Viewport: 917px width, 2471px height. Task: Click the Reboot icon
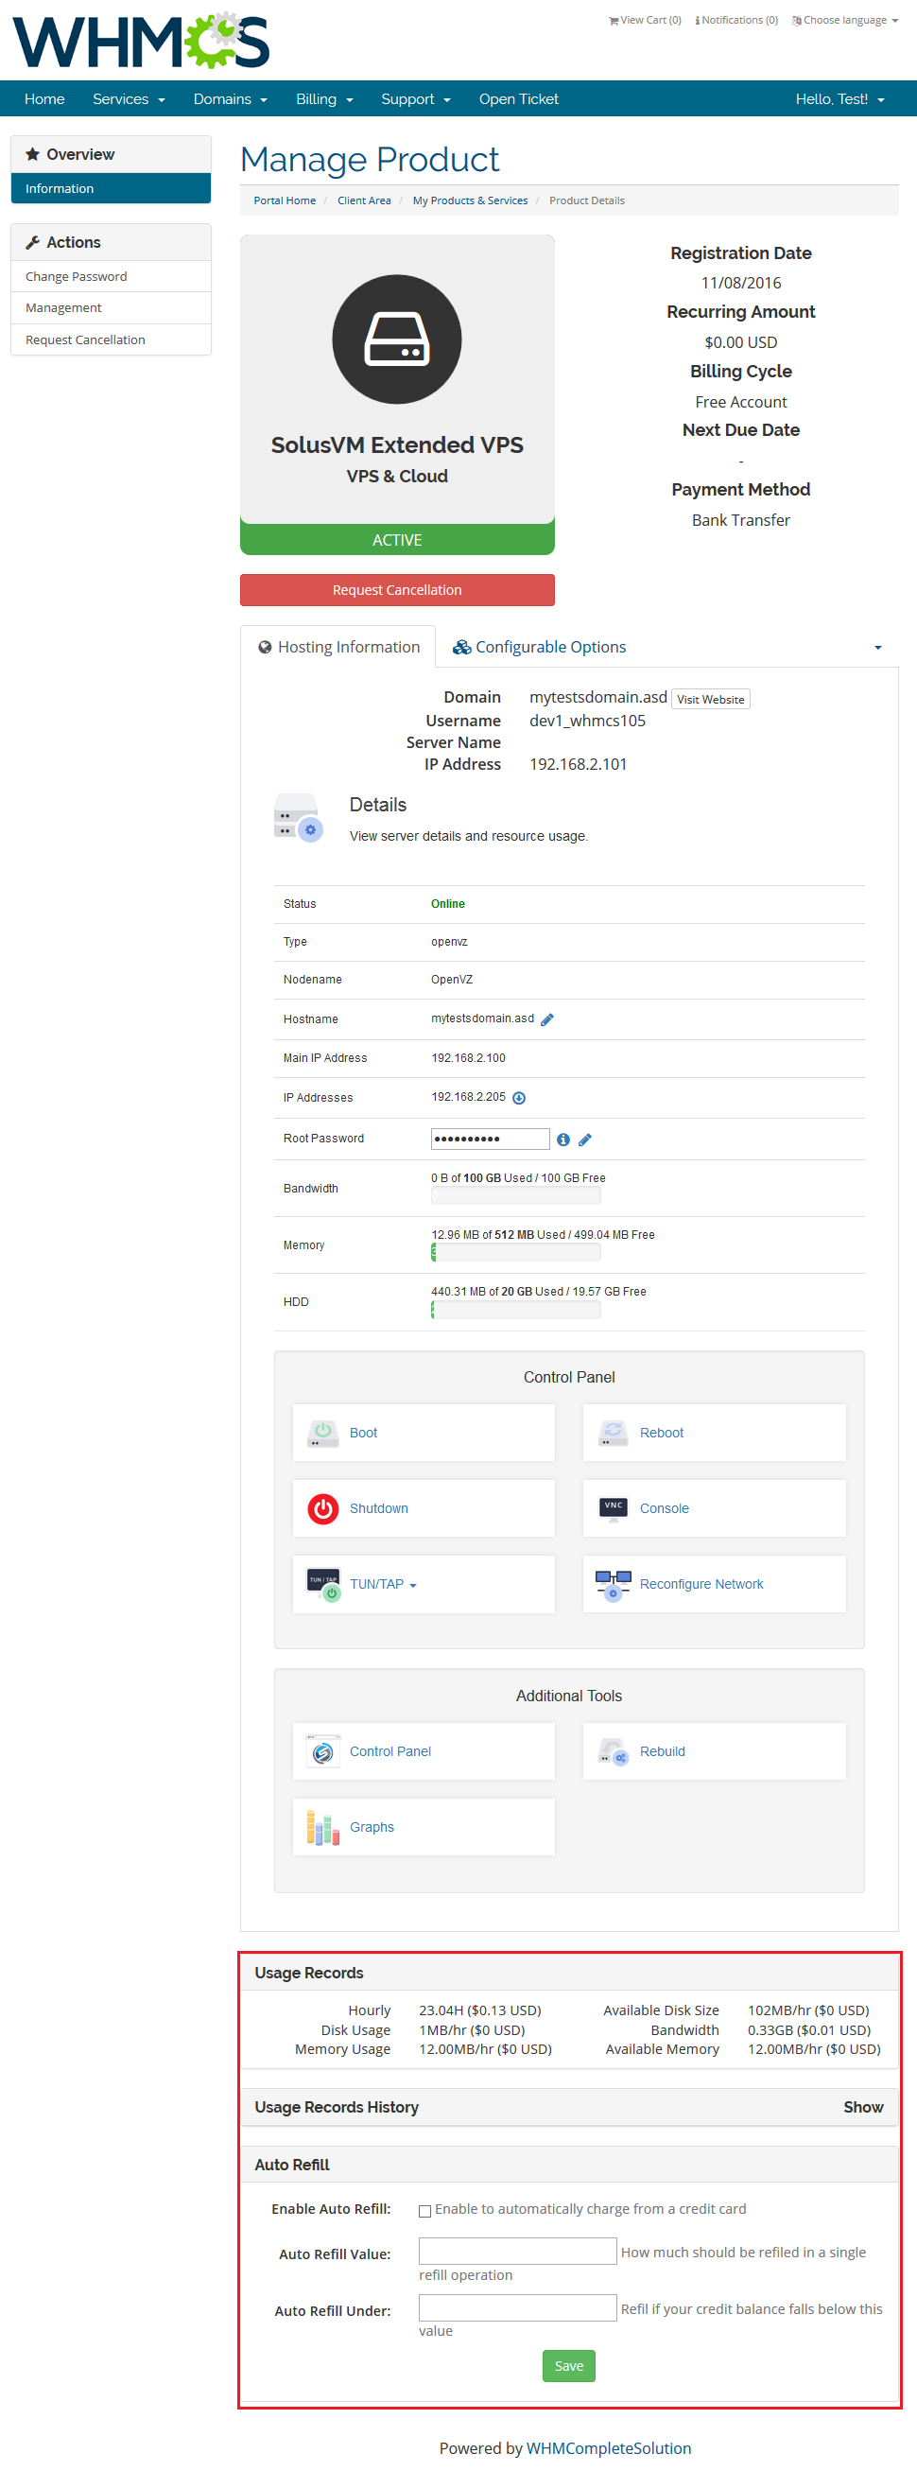click(613, 1432)
